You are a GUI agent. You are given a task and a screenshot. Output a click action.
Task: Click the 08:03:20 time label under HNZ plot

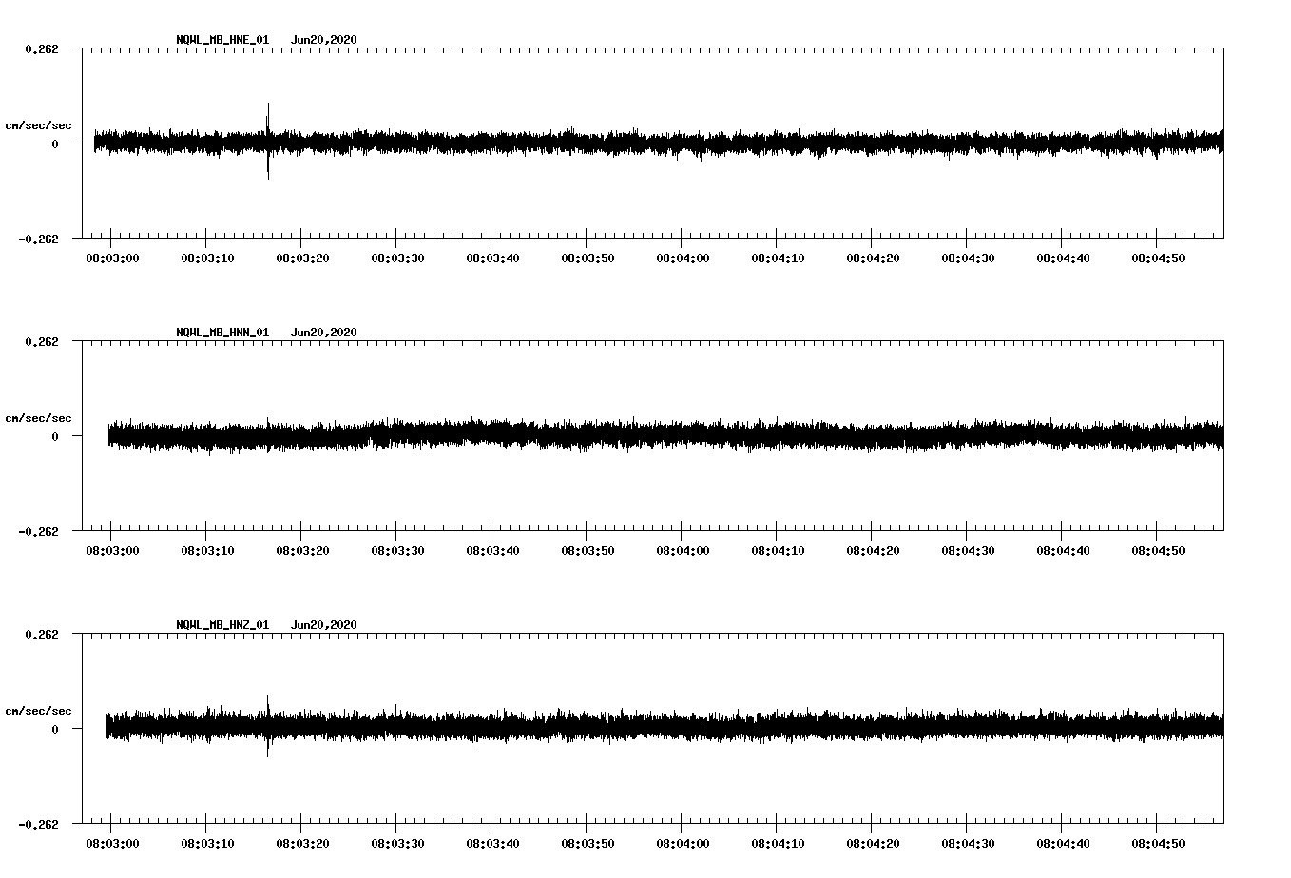(302, 844)
